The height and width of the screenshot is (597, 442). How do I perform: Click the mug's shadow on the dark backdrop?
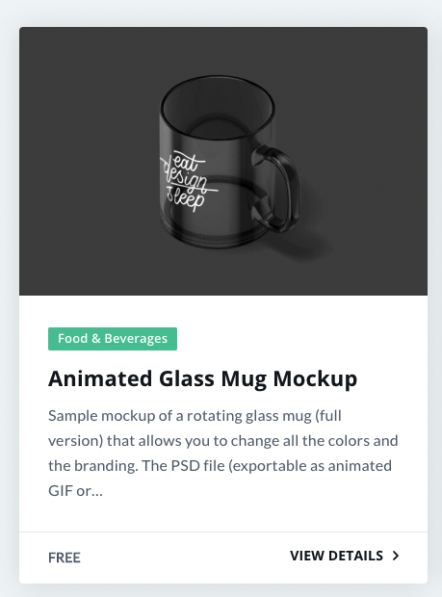[304, 242]
